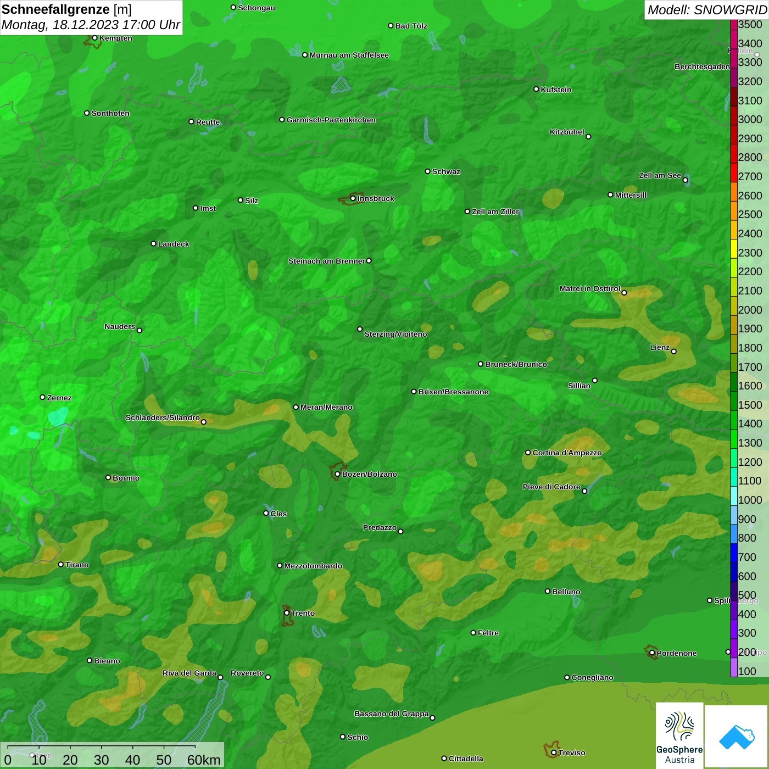Click the "Schneefallgrenze [m]" title

[67, 9]
